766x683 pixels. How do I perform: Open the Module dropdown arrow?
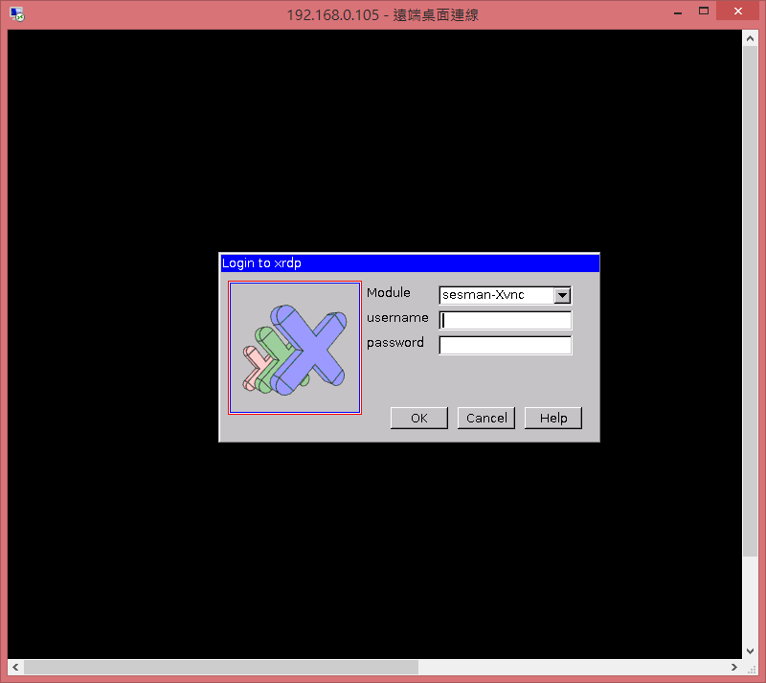coord(562,295)
